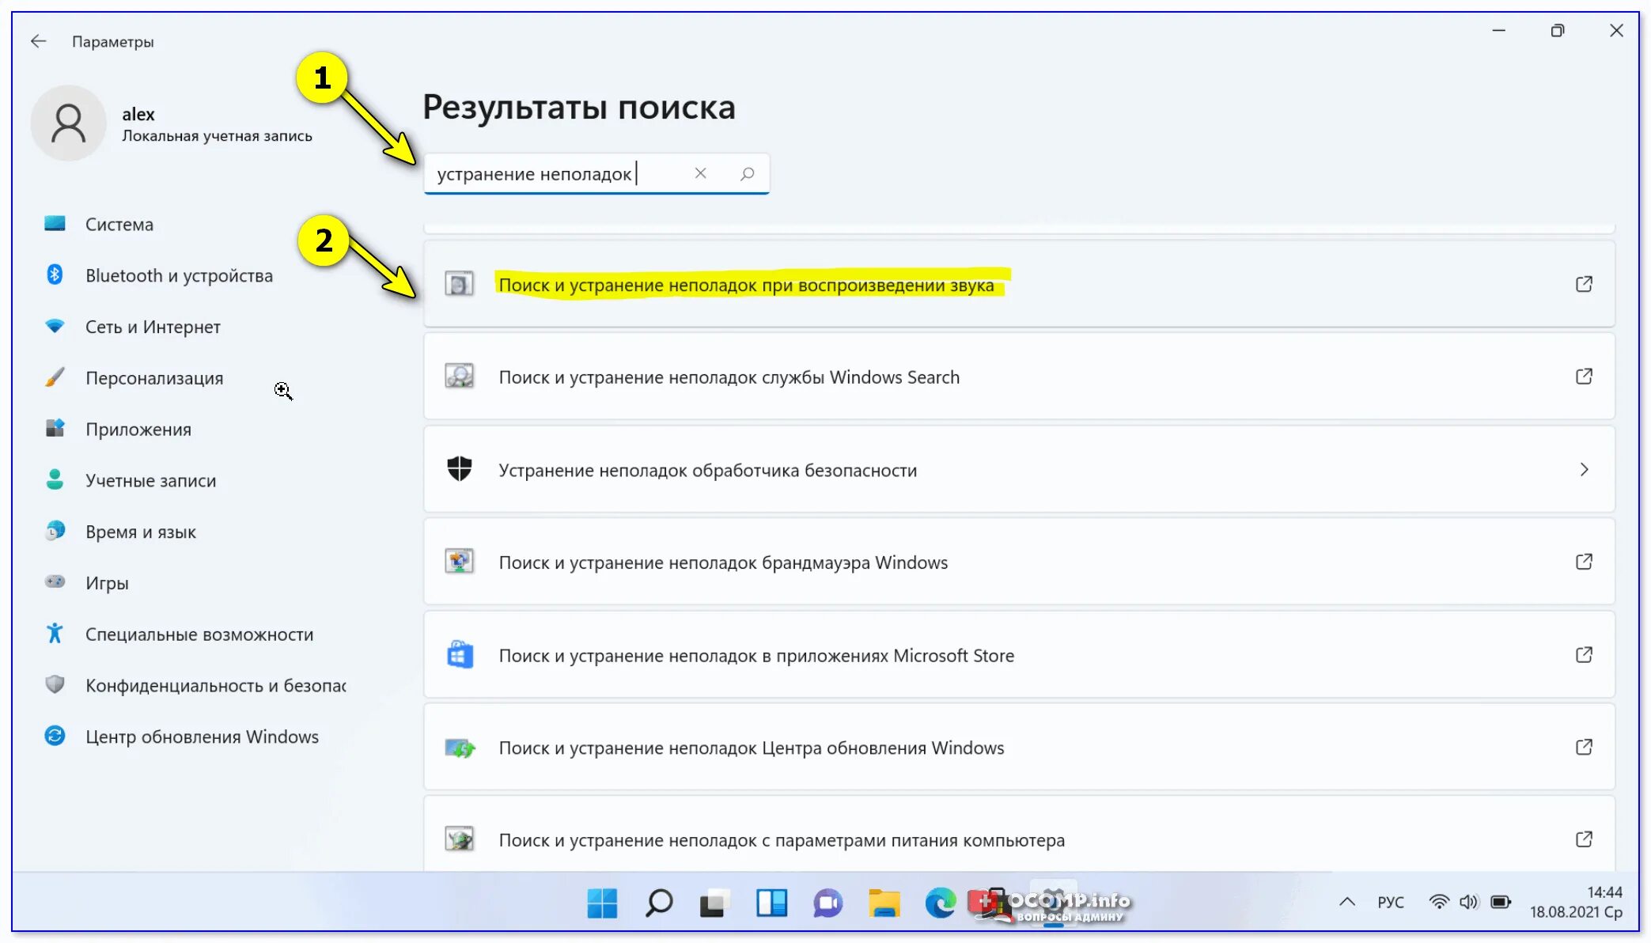Open Устранение неполадок обработчика безопасности result
This screenshot has height=943, width=1651.
pyautogui.click(x=1019, y=469)
